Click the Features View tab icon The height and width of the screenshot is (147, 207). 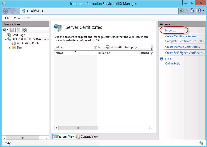[x=55, y=136]
